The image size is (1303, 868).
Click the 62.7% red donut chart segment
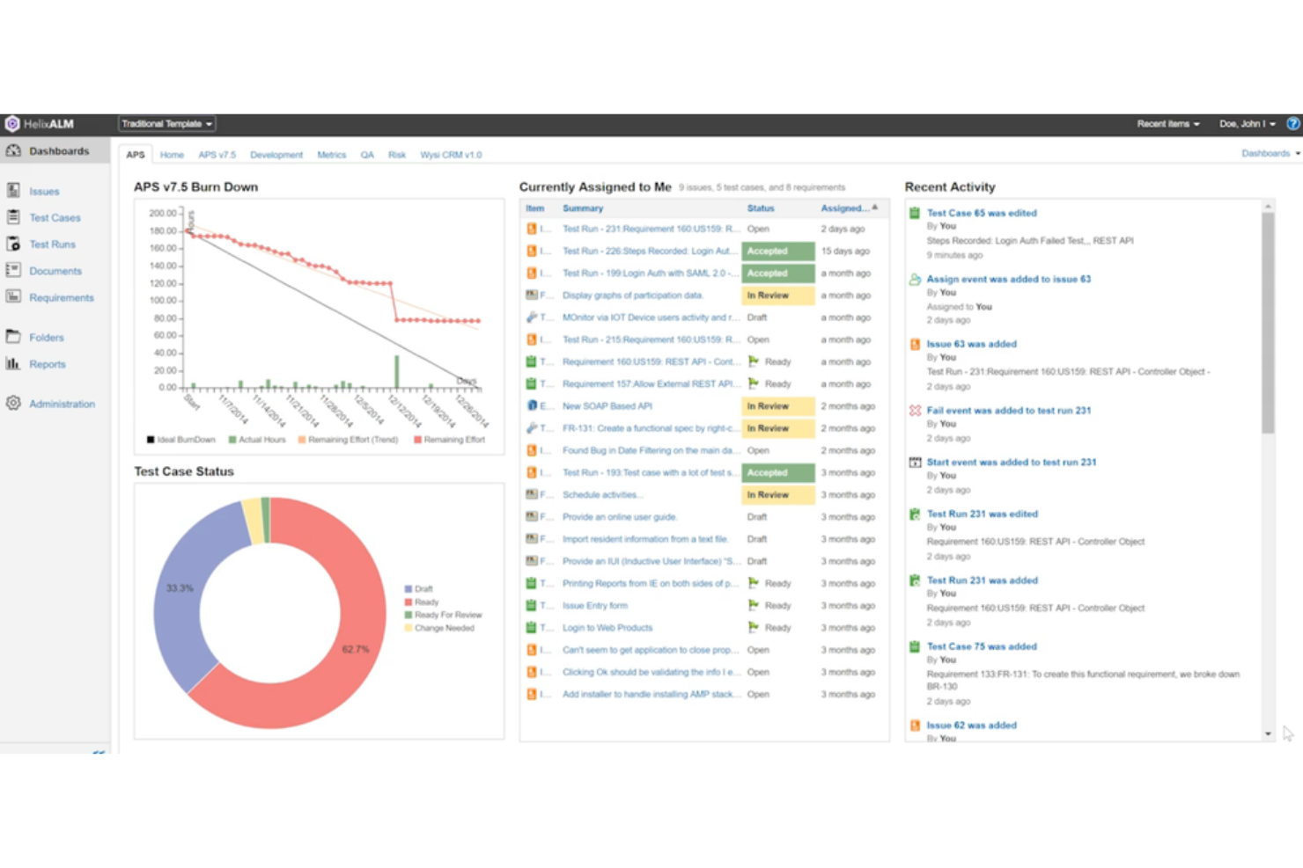[357, 649]
